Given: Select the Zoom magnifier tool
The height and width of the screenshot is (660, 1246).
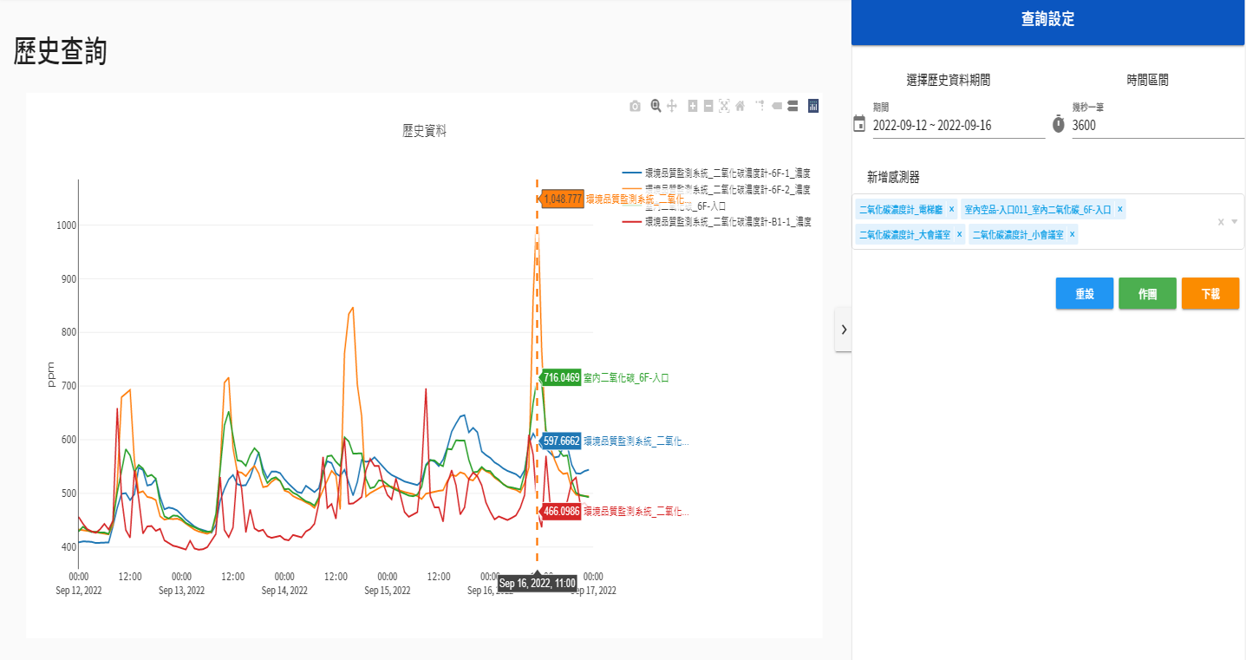Looking at the screenshot, I should click(x=656, y=106).
